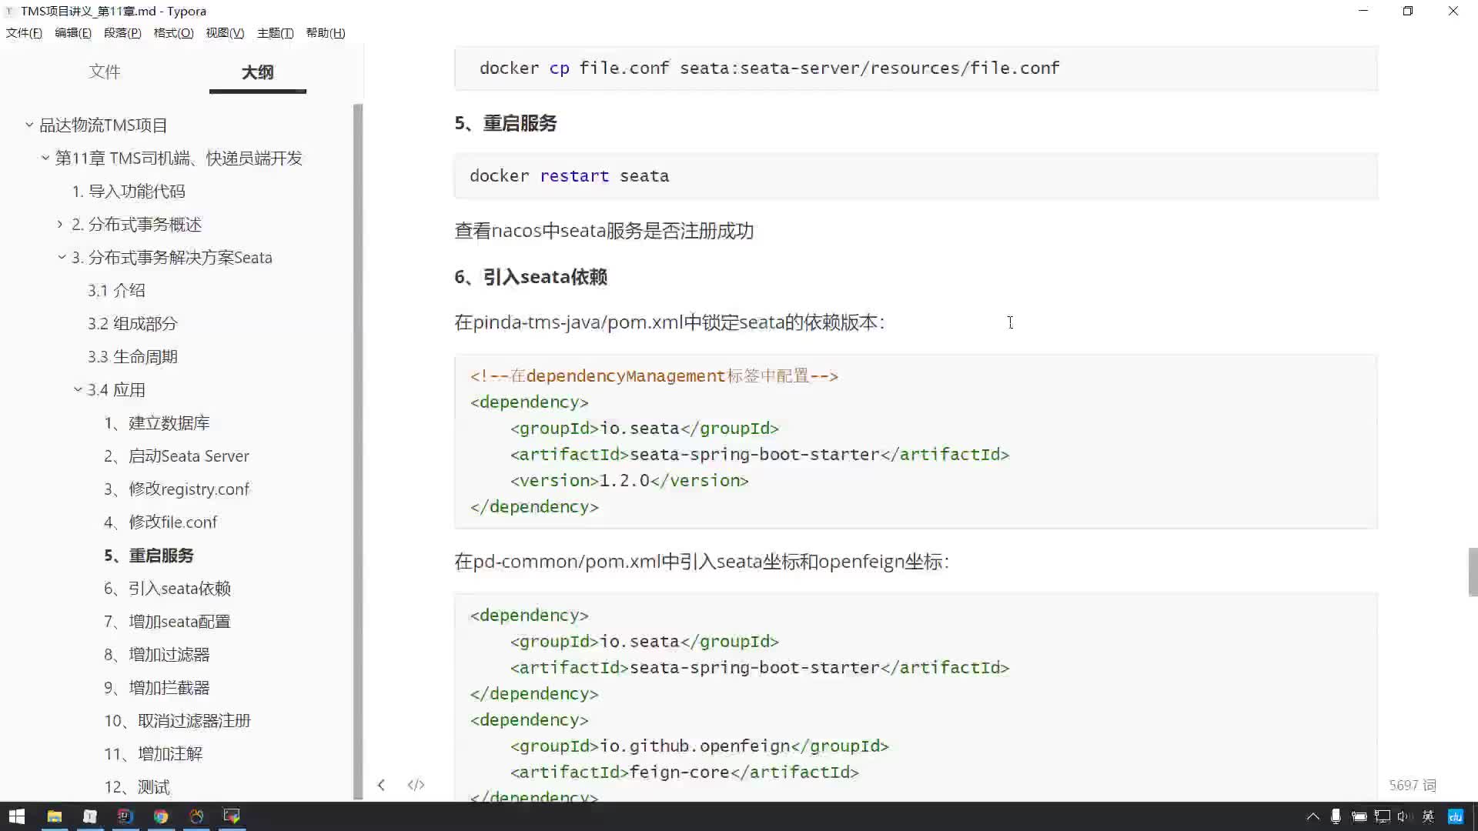Screen dimensions: 1478x831
Task: Switch the input language indicator 英
Action: [1428, 816]
